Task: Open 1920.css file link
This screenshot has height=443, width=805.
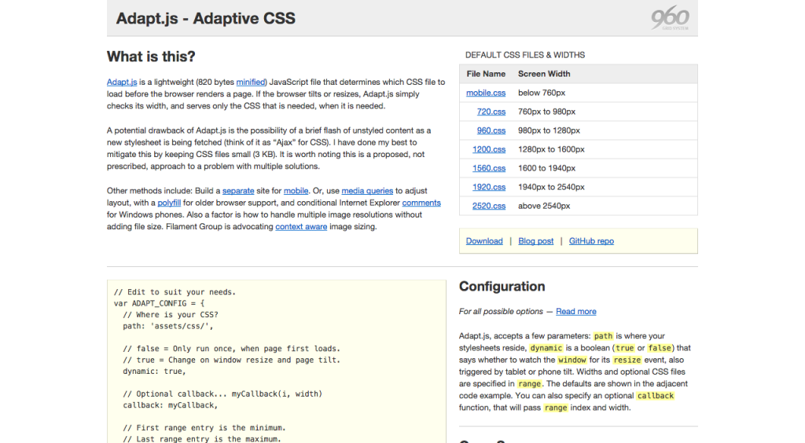Action: coord(489,187)
